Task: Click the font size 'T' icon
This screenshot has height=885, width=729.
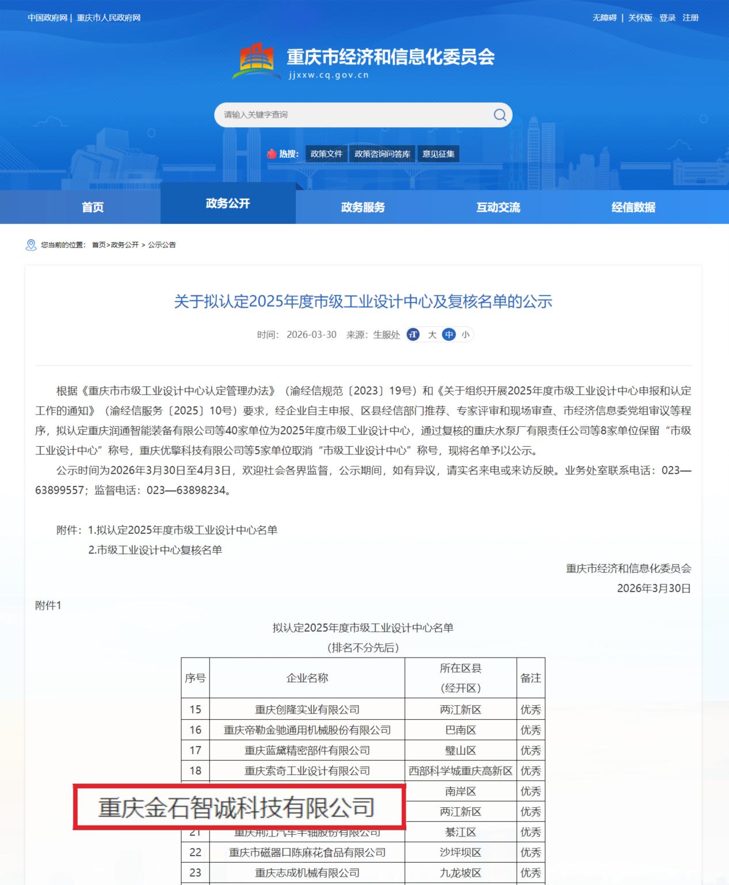Action: click(x=413, y=335)
